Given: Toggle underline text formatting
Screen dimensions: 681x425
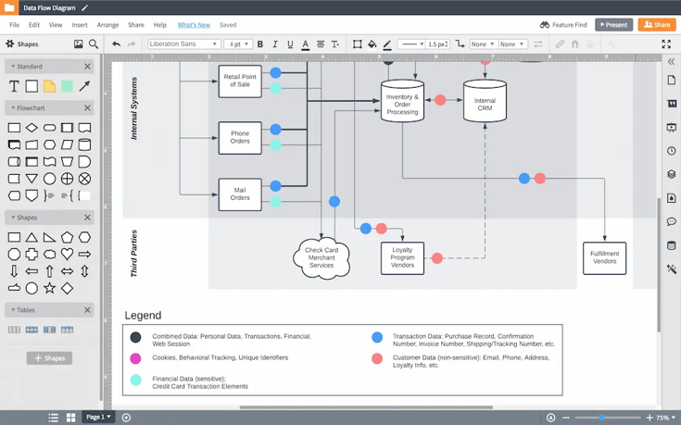Looking at the screenshot, I should [290, 44].
